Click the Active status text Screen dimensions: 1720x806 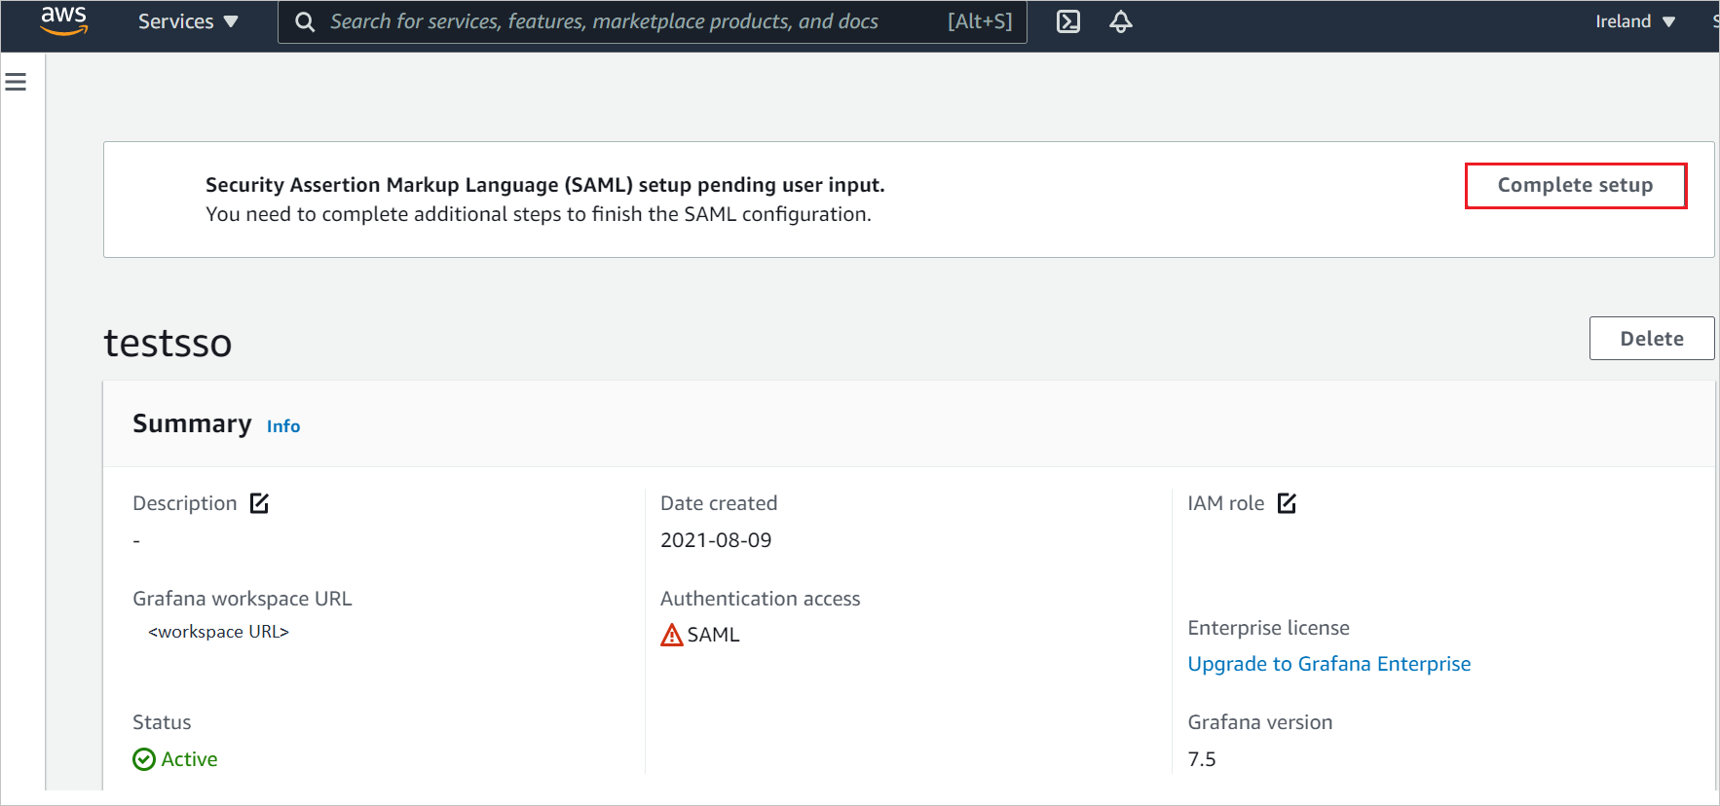[x=190, y=759]
